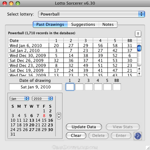This screenshot has width=150, height=150.
Task: Open the Select lottery Powerball dropdown
Action: [x=92, y=14]
